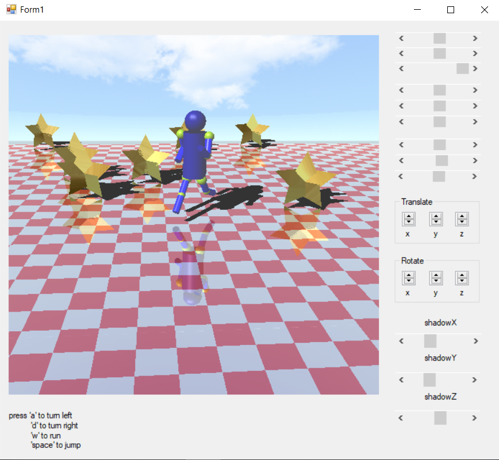Viewport: 499px width, 460px height.
Task: Click left arrow of the second scrollbar from top
Action: (x=401, y=53)
